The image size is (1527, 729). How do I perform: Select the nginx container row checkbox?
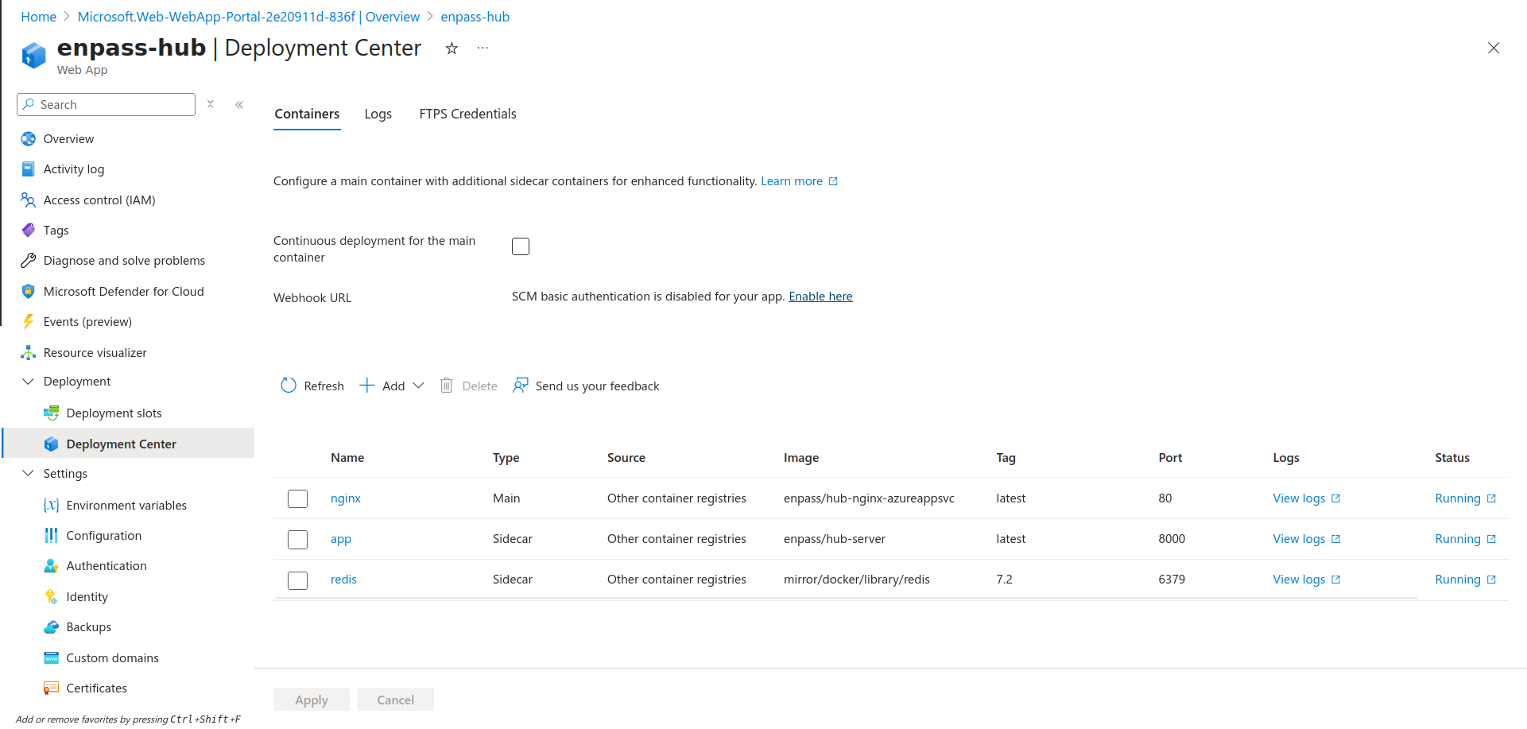pos(298,498)
